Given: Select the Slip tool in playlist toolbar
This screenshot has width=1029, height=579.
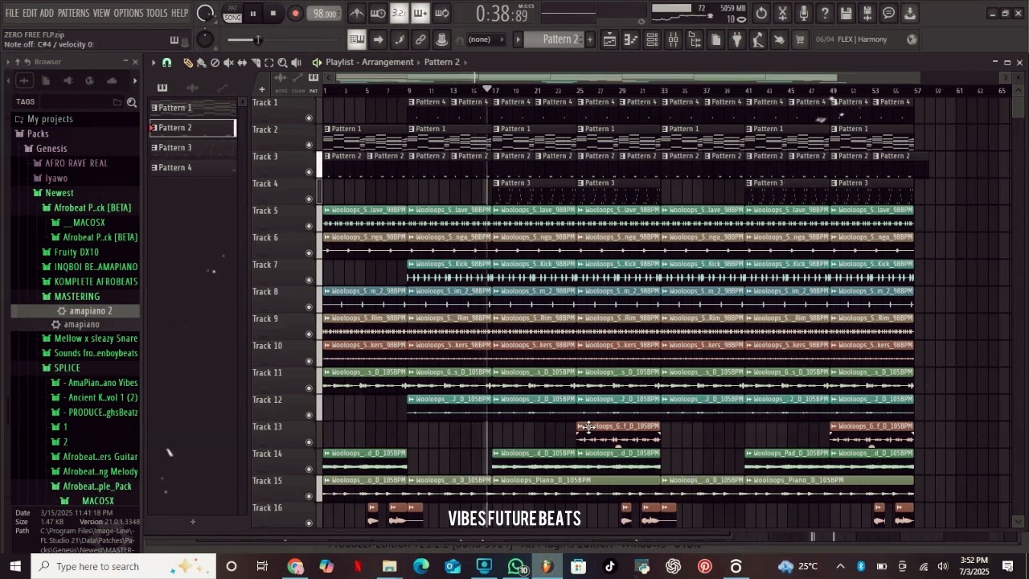Looking at the screenshot, I should [242, 63].
